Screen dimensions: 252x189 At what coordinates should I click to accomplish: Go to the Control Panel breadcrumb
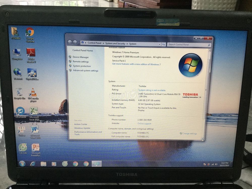point(94,43)
